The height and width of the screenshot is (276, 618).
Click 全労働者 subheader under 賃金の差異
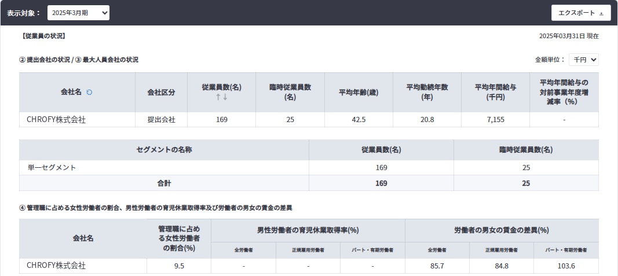point(437,250)
